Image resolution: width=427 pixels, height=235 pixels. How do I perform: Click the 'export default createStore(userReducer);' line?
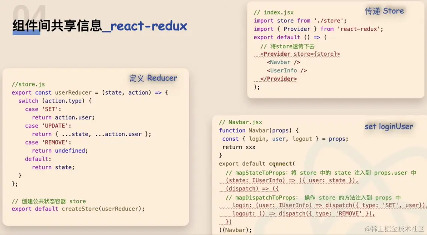click(78, 209)
